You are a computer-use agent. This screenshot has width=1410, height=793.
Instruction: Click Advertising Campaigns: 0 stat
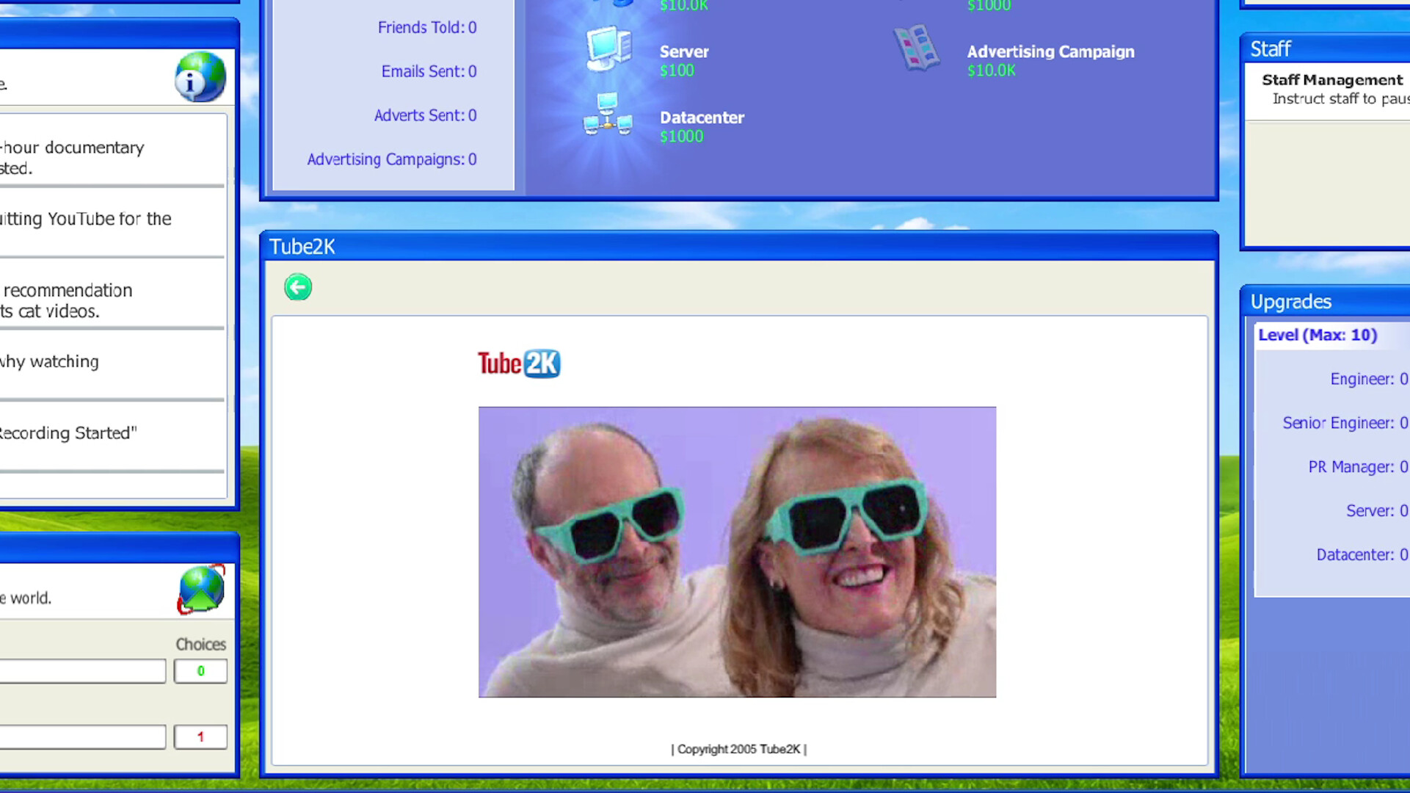click(x=392, y=159)
